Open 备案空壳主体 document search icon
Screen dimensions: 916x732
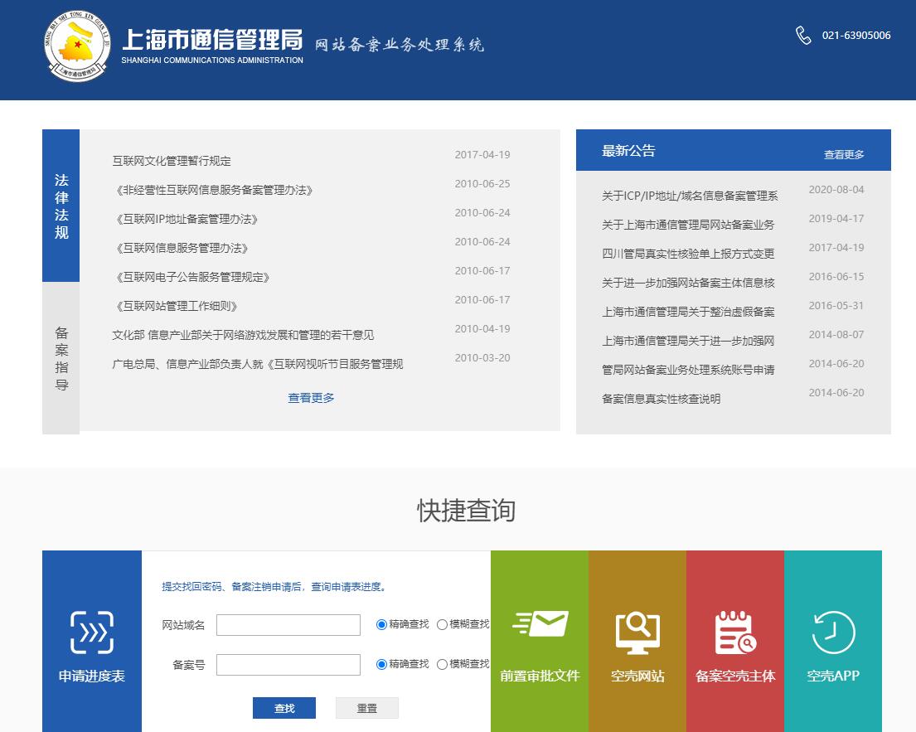pyautogui.click(x=735, y=633)
